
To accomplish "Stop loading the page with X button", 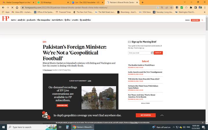I will coord(12,8).
